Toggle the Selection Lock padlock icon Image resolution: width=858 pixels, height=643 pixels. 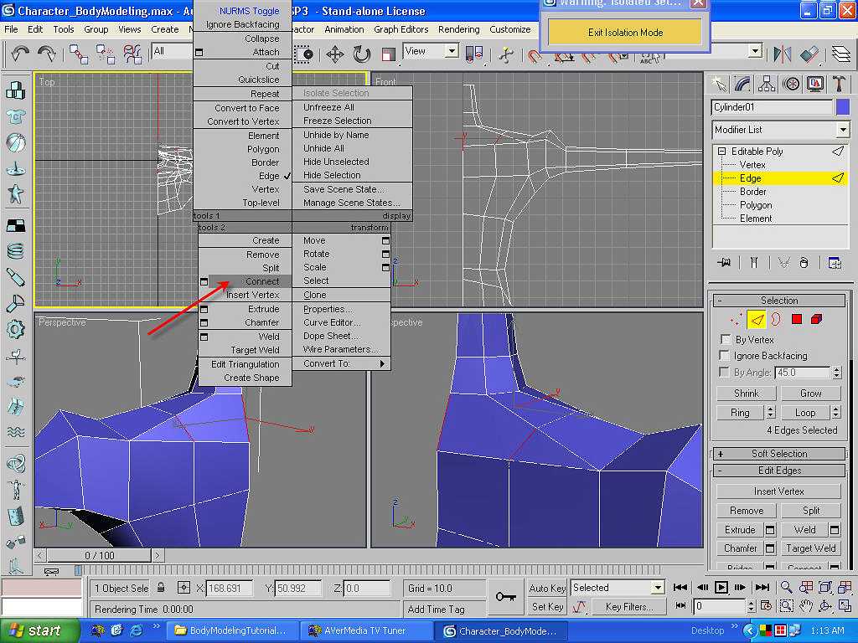[x=161, y=588]
